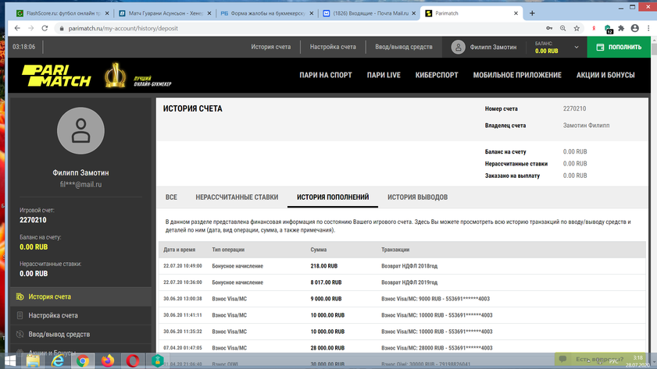Open the Extensions puzzle icon
The height and width of the screenshot is (369, 657).
point(621,28)
